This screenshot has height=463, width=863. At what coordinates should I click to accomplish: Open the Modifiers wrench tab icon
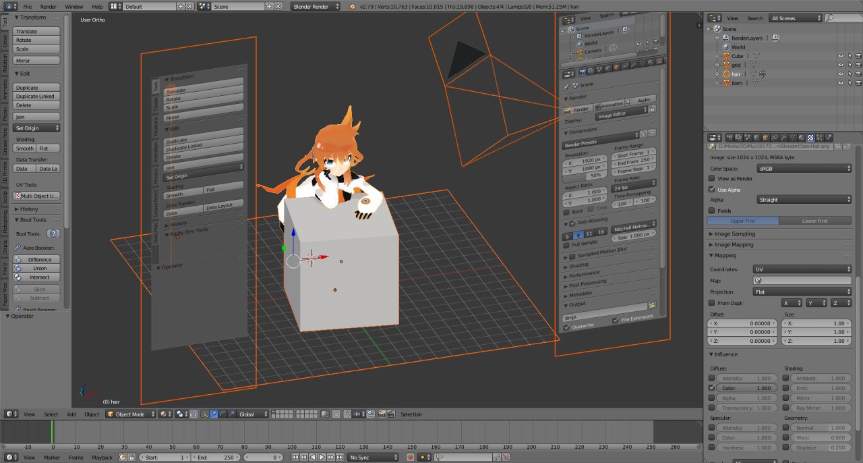pyautogui.click(x=783, y=138)
